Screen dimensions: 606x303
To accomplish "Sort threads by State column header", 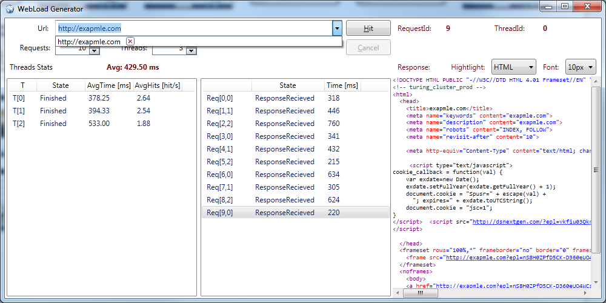I will (x=61, y=85).
